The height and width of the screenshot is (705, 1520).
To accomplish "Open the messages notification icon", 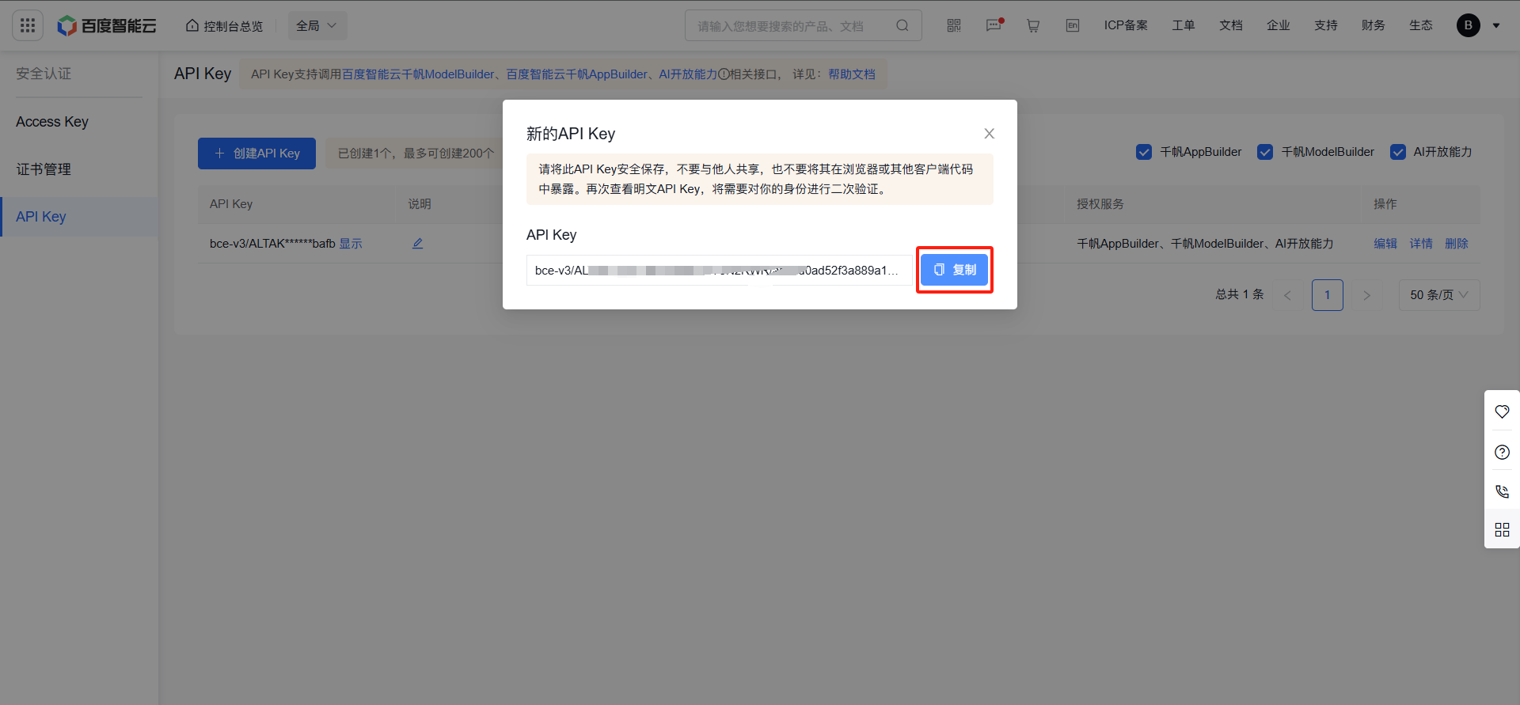I will click(x=994, y=25).
